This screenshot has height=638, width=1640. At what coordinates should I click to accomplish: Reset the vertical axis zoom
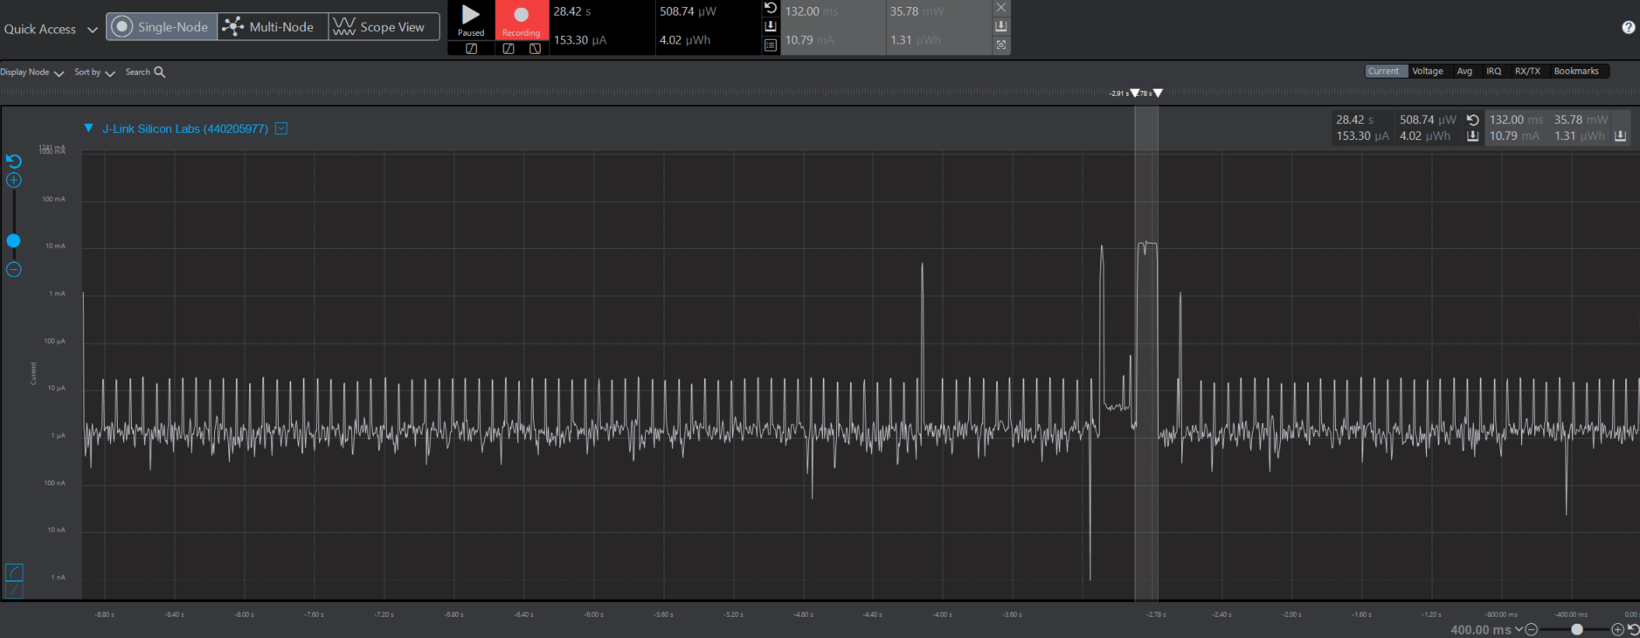14,161
